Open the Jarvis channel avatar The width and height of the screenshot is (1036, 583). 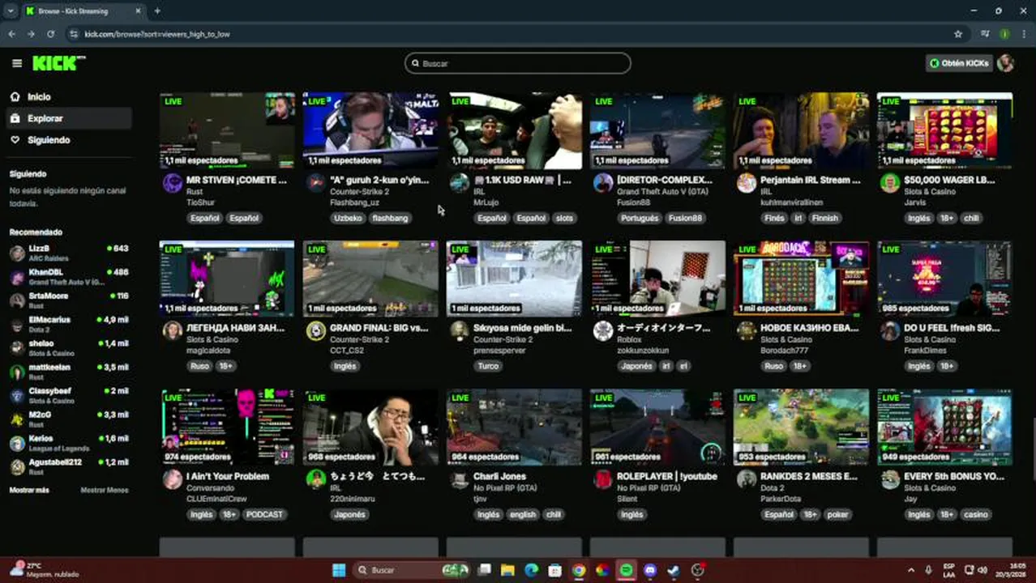point(890,183)
